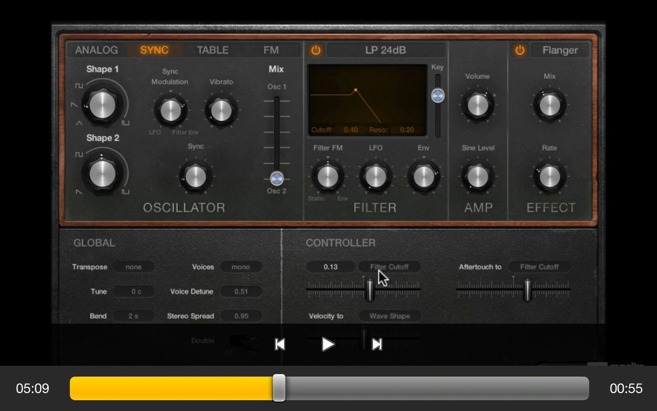Play the video
This screenshot has height=411, width=657.
click(x=328, y=344)
